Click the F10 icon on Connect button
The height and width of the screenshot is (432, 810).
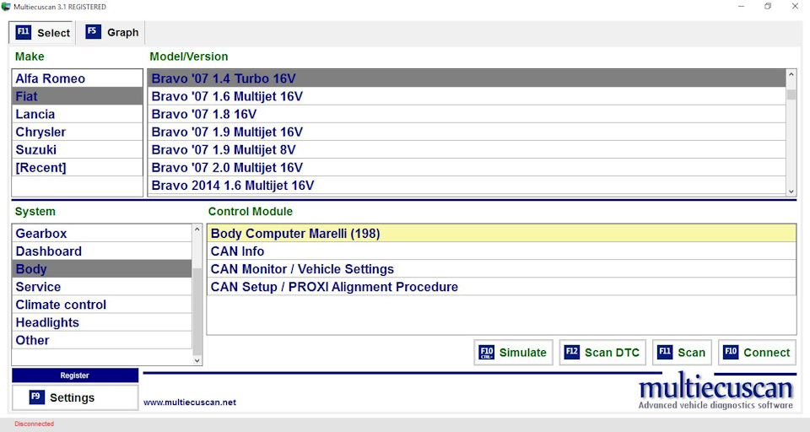[731, 352]
